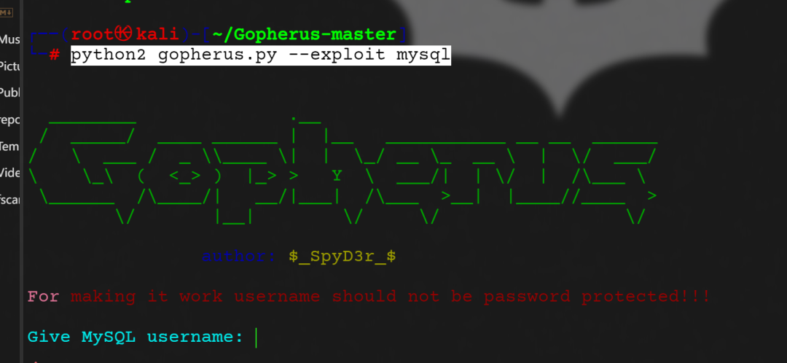Viewport: 787px width, 363px height.
Task: Place cursor at the MySQL username prompt
Action: click(x=256, y=337)
